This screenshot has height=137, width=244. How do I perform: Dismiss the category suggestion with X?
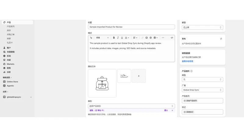(x=172, y=111)
